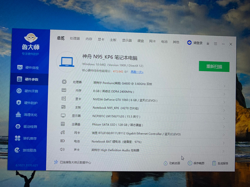Expand the 内存 row chevron

(x=224, y=94)
